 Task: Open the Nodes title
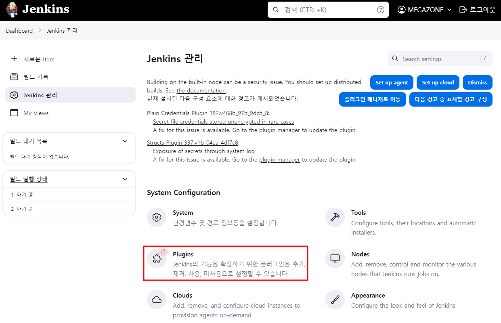point(361,254)
